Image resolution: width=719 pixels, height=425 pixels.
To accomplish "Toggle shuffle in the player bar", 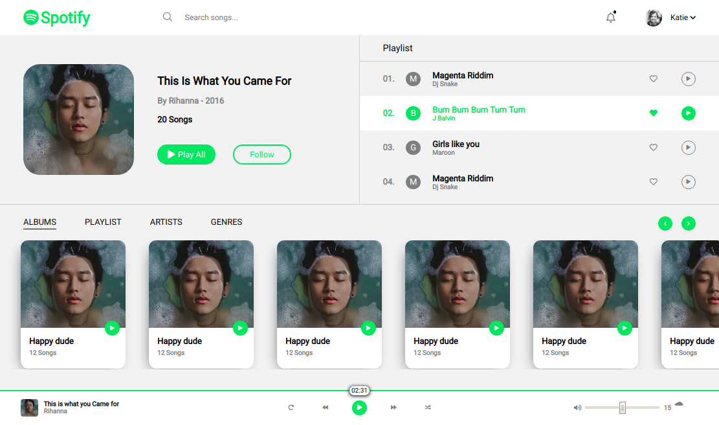I will pyautogui.click(x=428, y=408).
